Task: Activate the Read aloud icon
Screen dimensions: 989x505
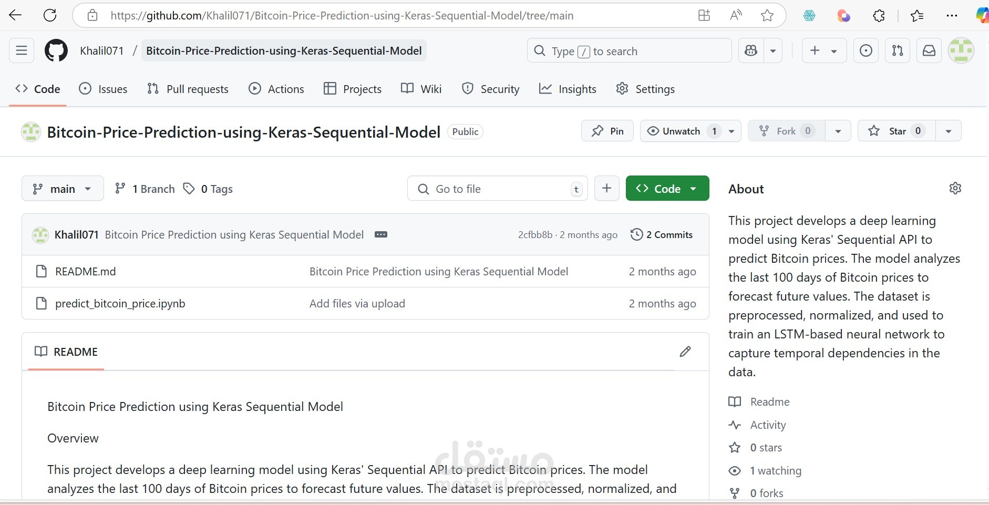Action: (x=736, y=15)
